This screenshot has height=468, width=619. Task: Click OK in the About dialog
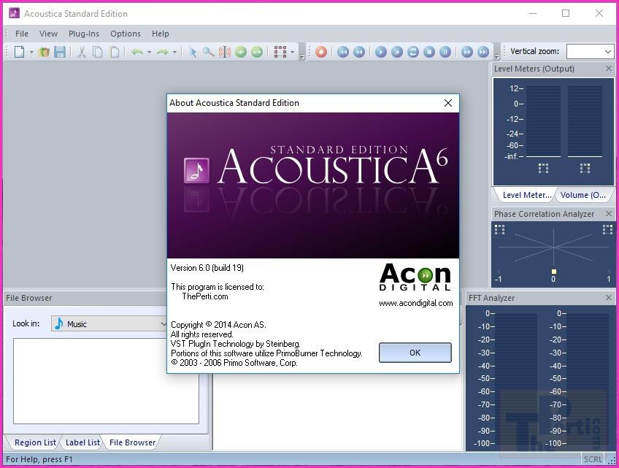click(415, 352)
